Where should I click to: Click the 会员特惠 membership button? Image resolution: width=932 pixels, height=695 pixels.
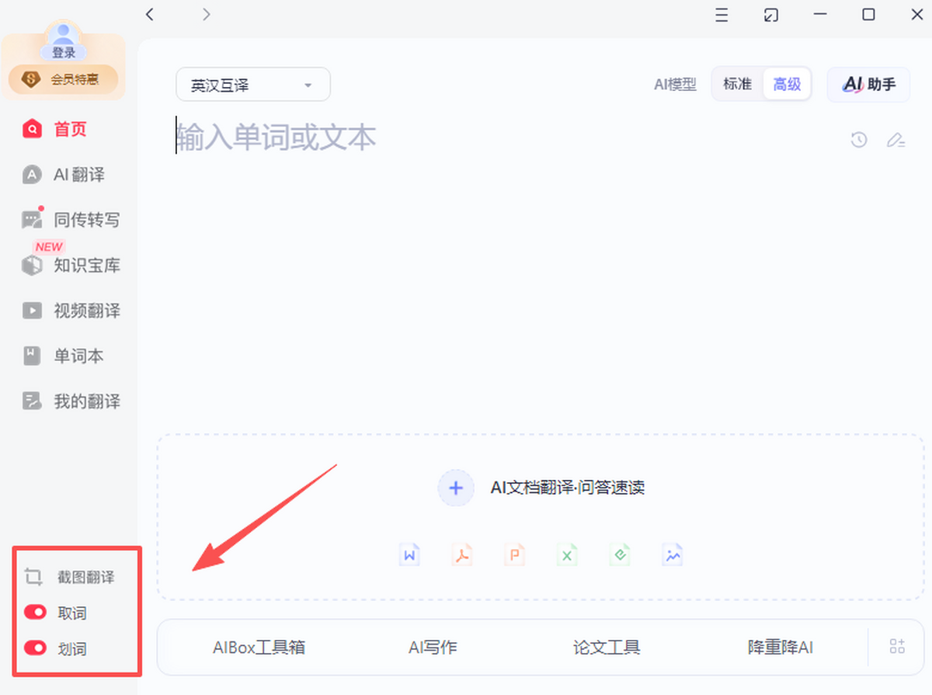click(64, 78)
